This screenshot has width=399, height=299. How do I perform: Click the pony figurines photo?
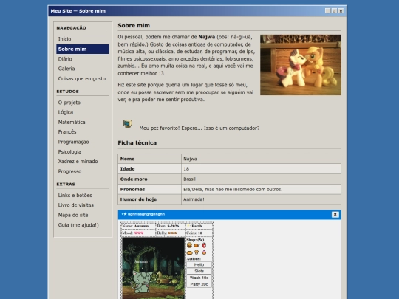301,65
